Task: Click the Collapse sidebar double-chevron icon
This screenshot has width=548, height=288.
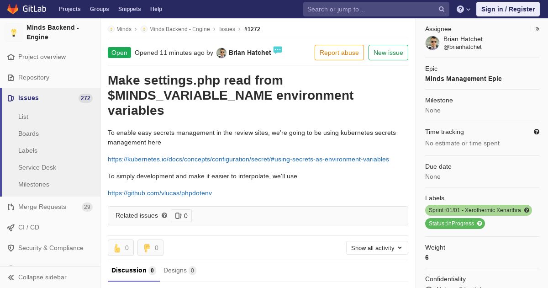Action: [11, 277]
